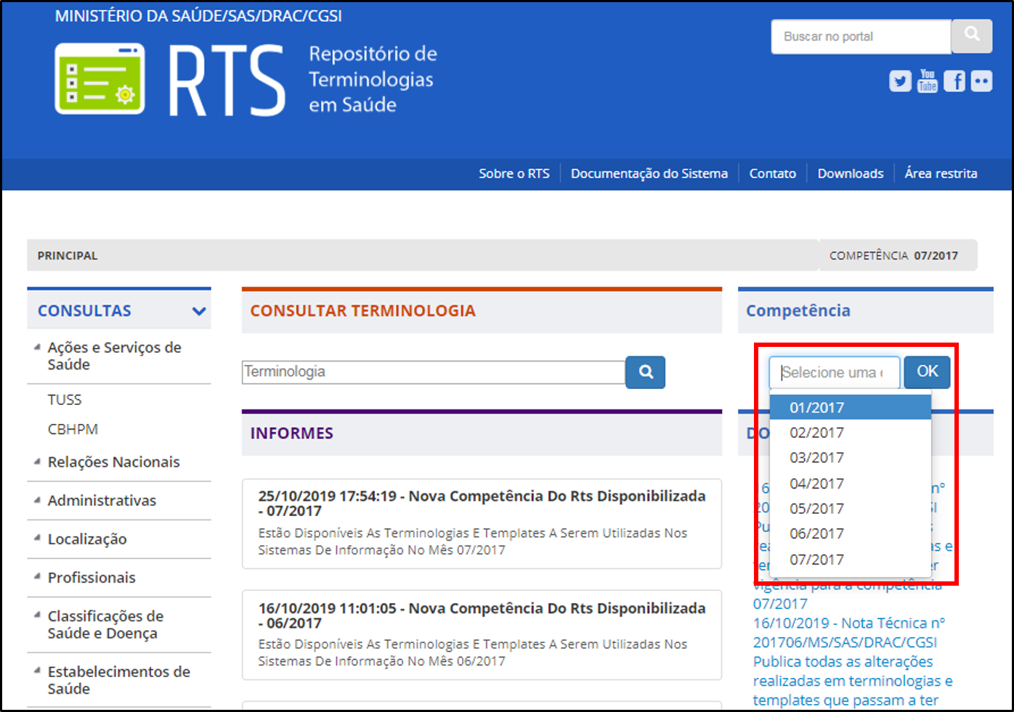Image resolution: width=1014 pixels, height=712 pixels.
Task: Collapse the CONSULTAS chevron arrow
Action: [198, 311]
